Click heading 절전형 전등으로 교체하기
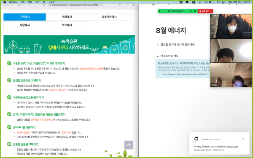The height and width of the screenshot is (158, 253). pyautogui.click(x=27, y=80)
